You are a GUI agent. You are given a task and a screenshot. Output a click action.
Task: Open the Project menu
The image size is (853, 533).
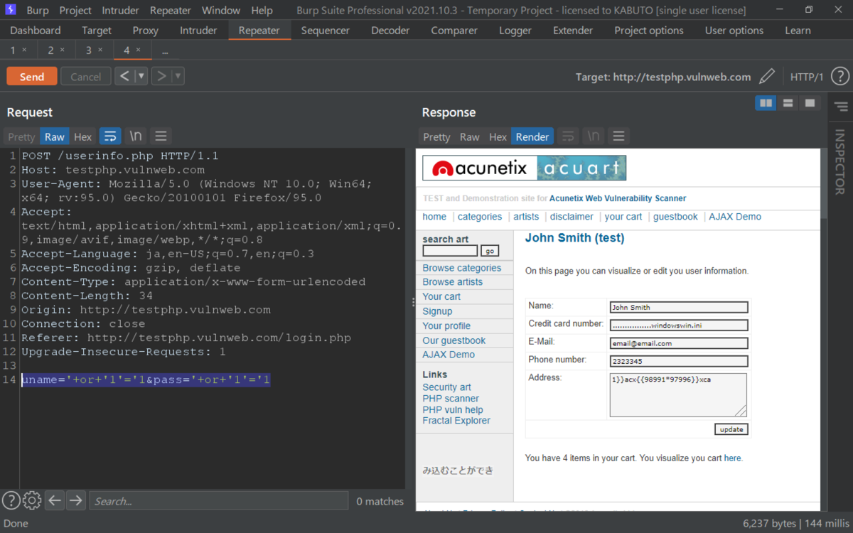[75, 11]
